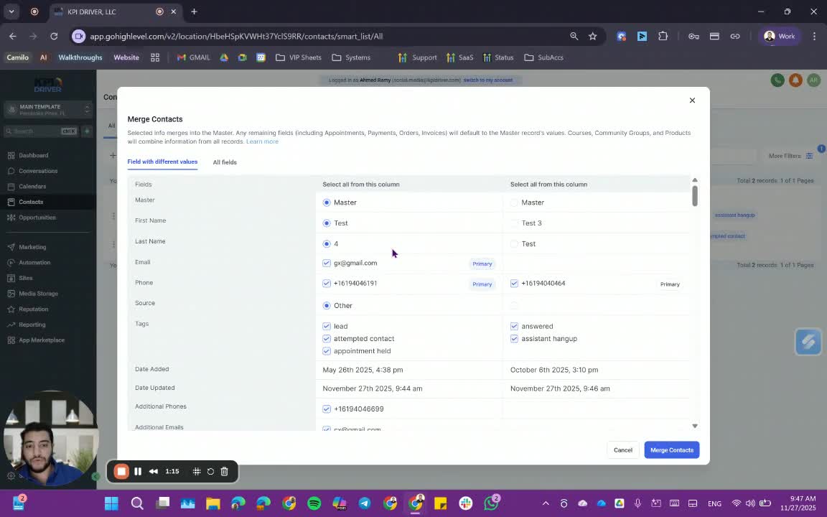Toggle gx@gmail.com email checkbox
The width and height of the screenshot is (827, 517).
tap(327, 263)
